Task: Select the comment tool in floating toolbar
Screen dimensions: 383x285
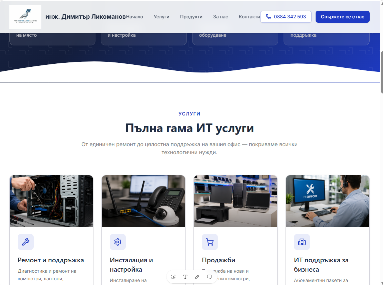Action: [209, 277]
